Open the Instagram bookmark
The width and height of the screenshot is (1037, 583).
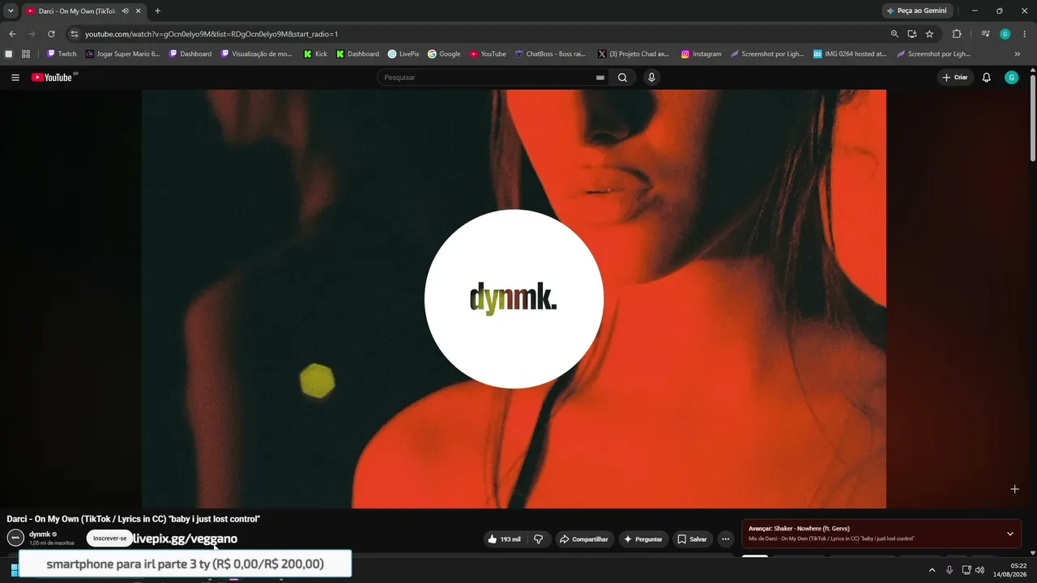point(701,54)
